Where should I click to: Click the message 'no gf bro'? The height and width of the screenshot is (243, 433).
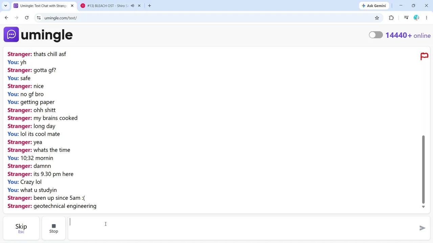tap(32, 94)
